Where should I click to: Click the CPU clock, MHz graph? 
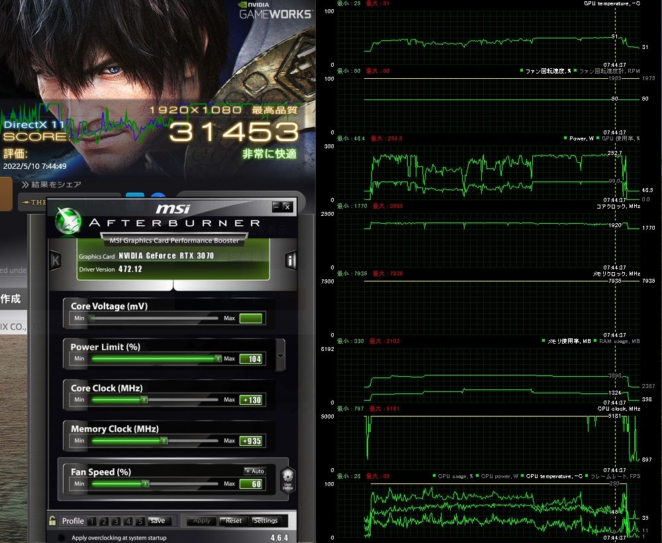coord(490,444)
